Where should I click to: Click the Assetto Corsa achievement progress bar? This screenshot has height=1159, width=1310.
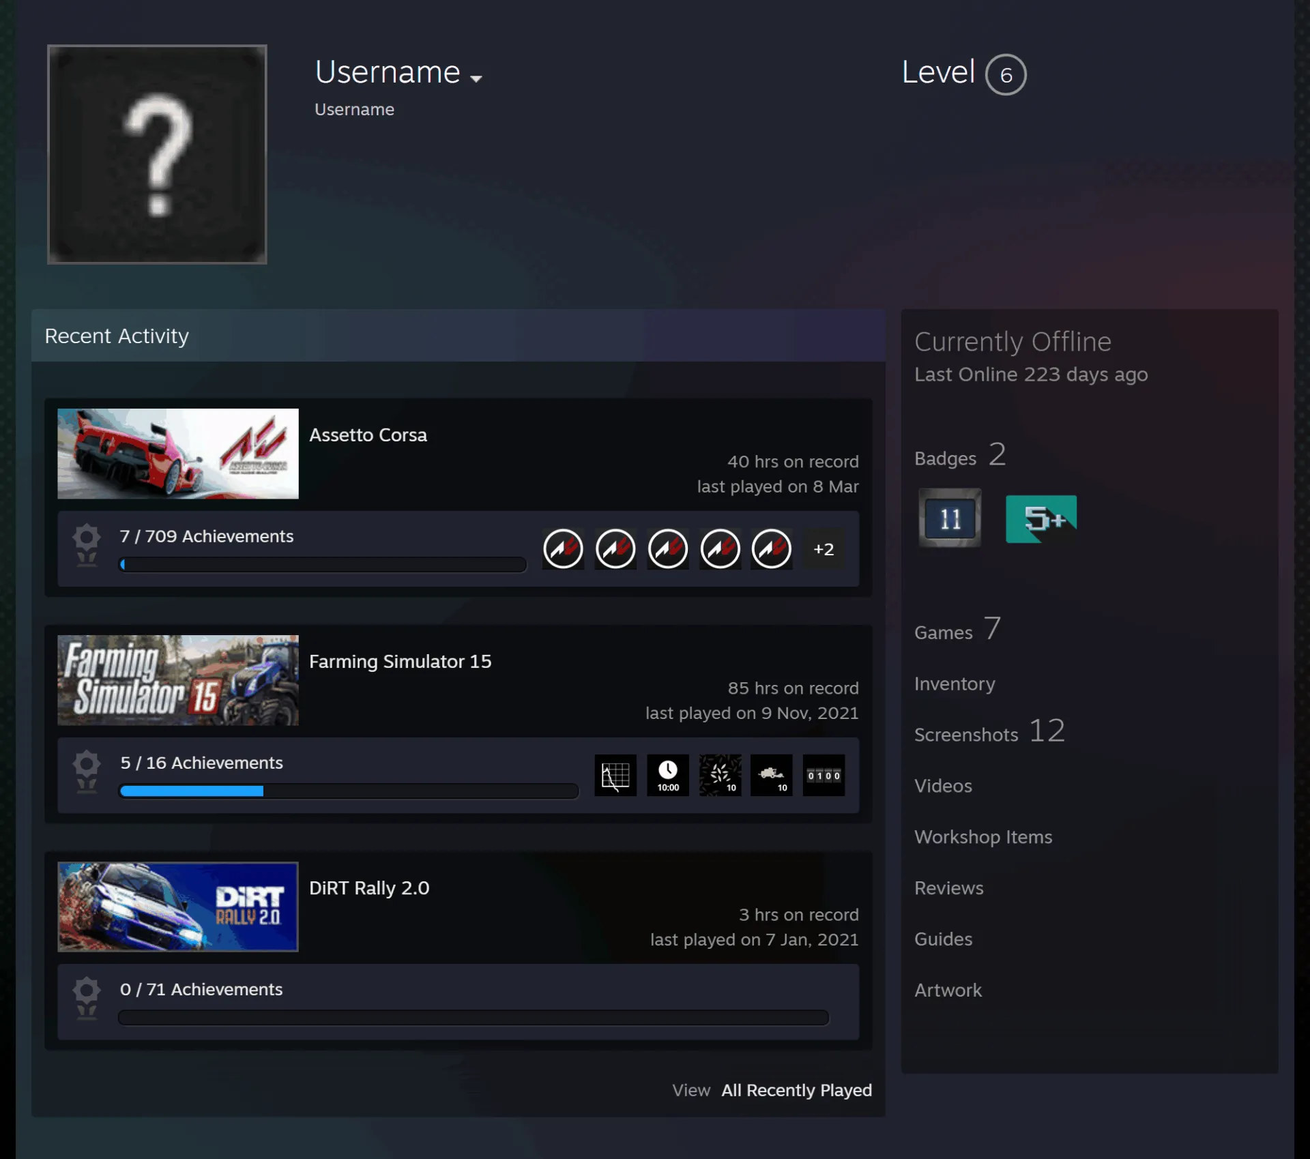[323, 564]
